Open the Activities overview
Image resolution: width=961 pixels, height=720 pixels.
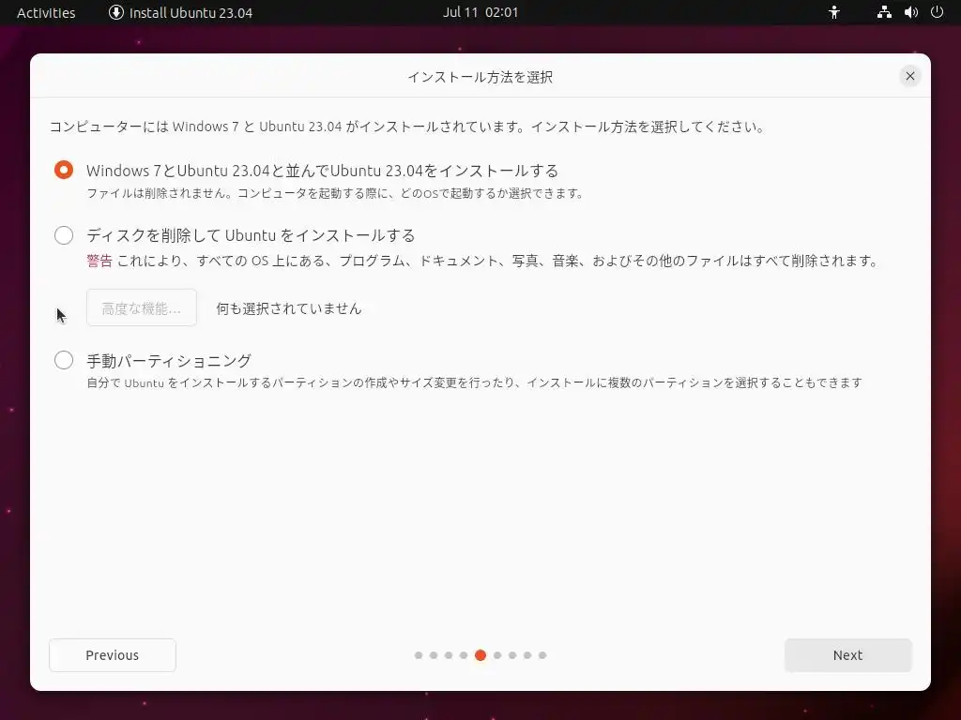[x=46, y=12]
